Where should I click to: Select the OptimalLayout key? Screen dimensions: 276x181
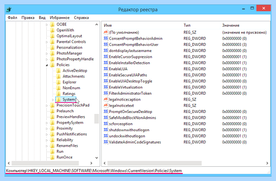tap(69, 36)
